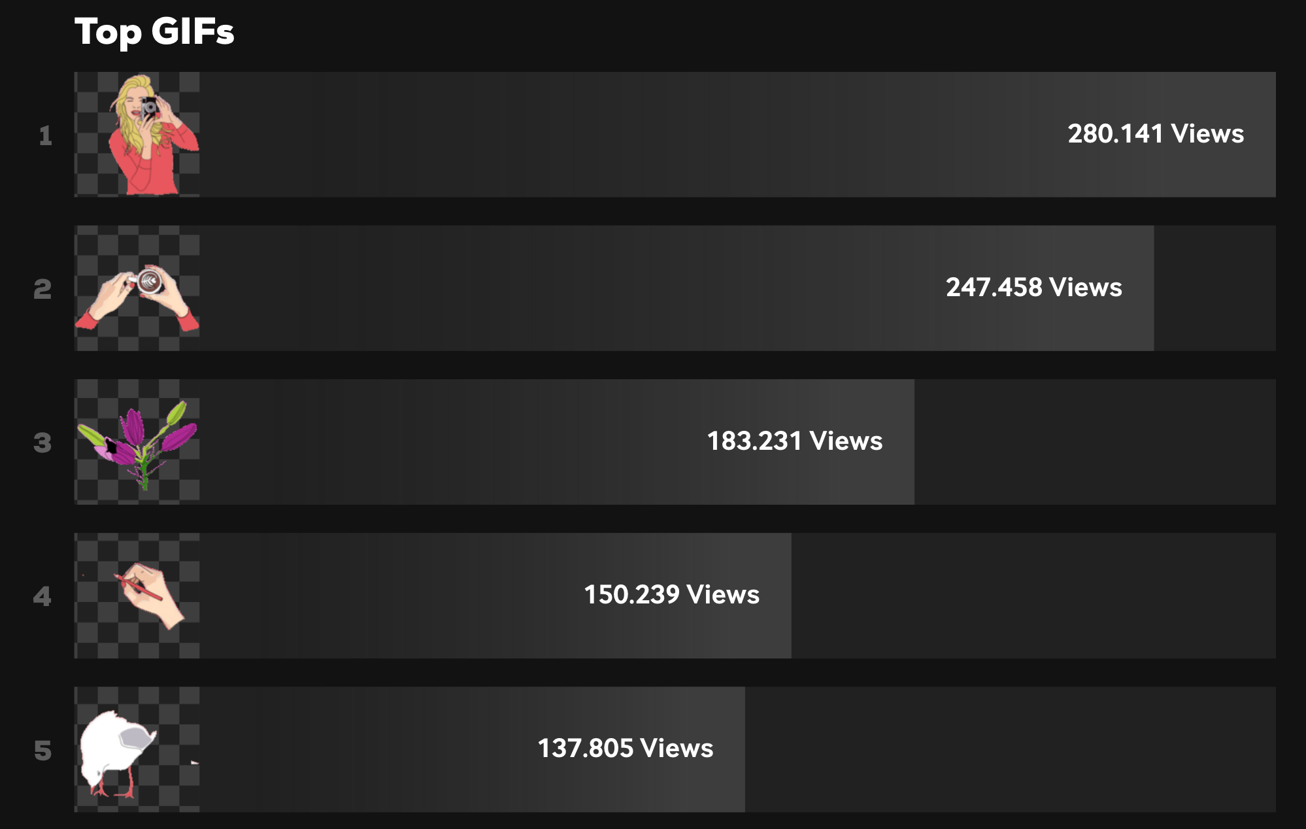Viewport: 1306px width, 829px height.
Task: Click the unfilled part of third bar
Action: 1095,442
